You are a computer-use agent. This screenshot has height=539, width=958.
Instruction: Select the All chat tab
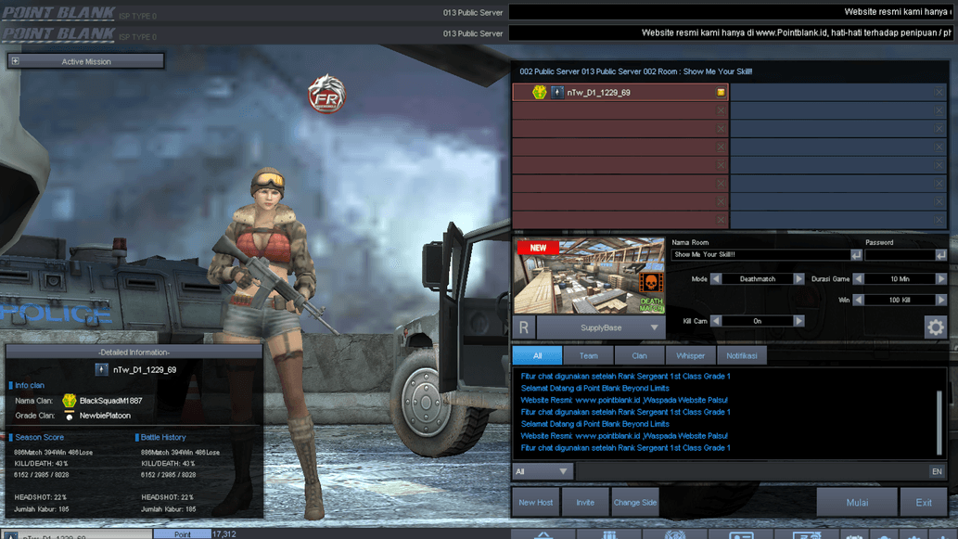(537, 355)
